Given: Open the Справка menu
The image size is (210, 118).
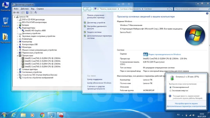Looking at the screenshot, I should pyautogui.click(x=40, y=9).
